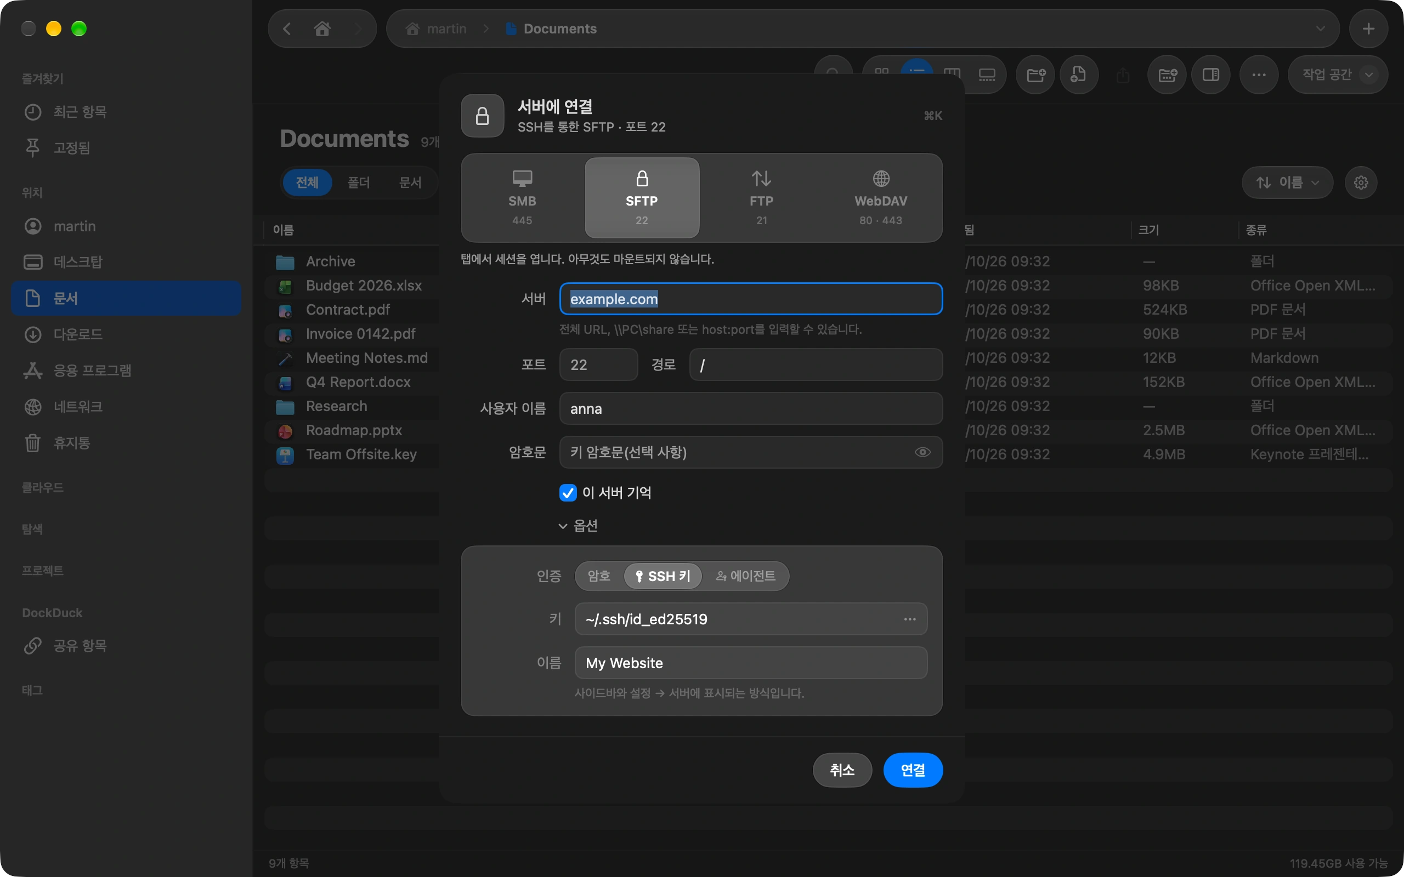Toggle the preview sidebar panel icon
Screen dimensions: 1404x877
coord(1211,74)
